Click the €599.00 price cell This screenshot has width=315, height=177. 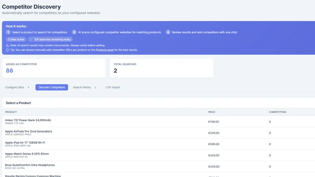(x=214, y=144)
